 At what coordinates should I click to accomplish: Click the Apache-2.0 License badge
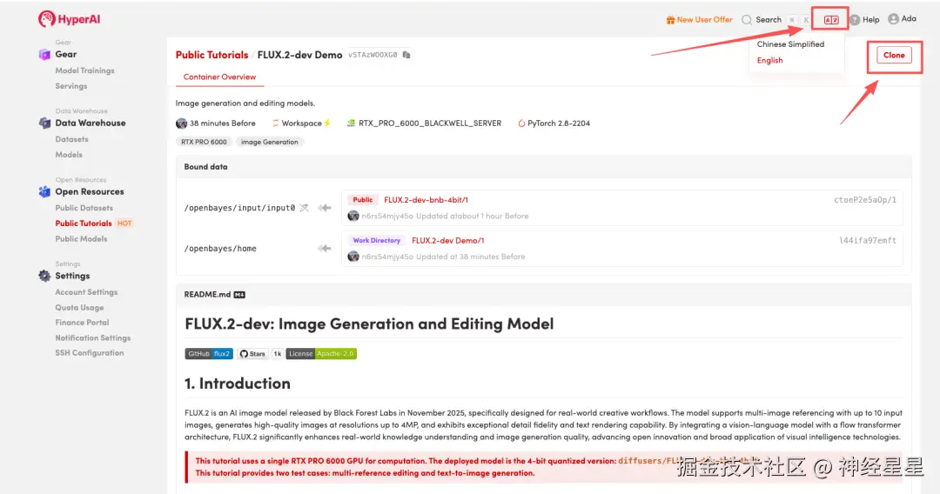tap(321, 354)
